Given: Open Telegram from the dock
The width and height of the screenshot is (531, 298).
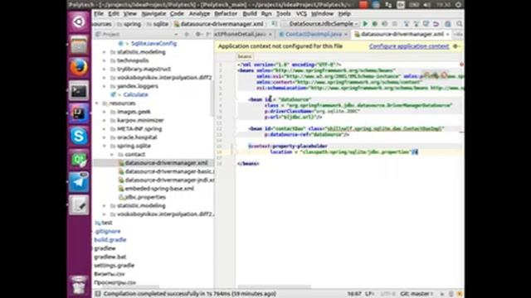Looking at the screenshot, I should 79,182.
